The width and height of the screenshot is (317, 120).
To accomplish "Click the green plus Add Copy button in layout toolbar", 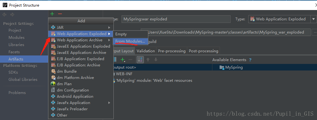I will (x=123, y=60).
